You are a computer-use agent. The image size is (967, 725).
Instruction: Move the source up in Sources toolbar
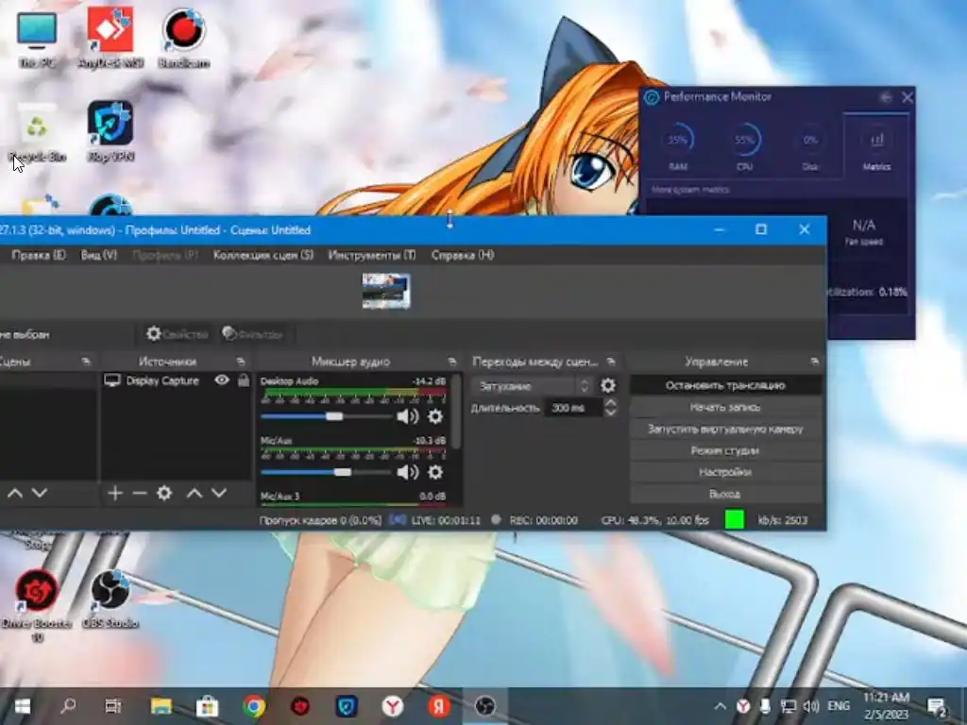(195, 493)
